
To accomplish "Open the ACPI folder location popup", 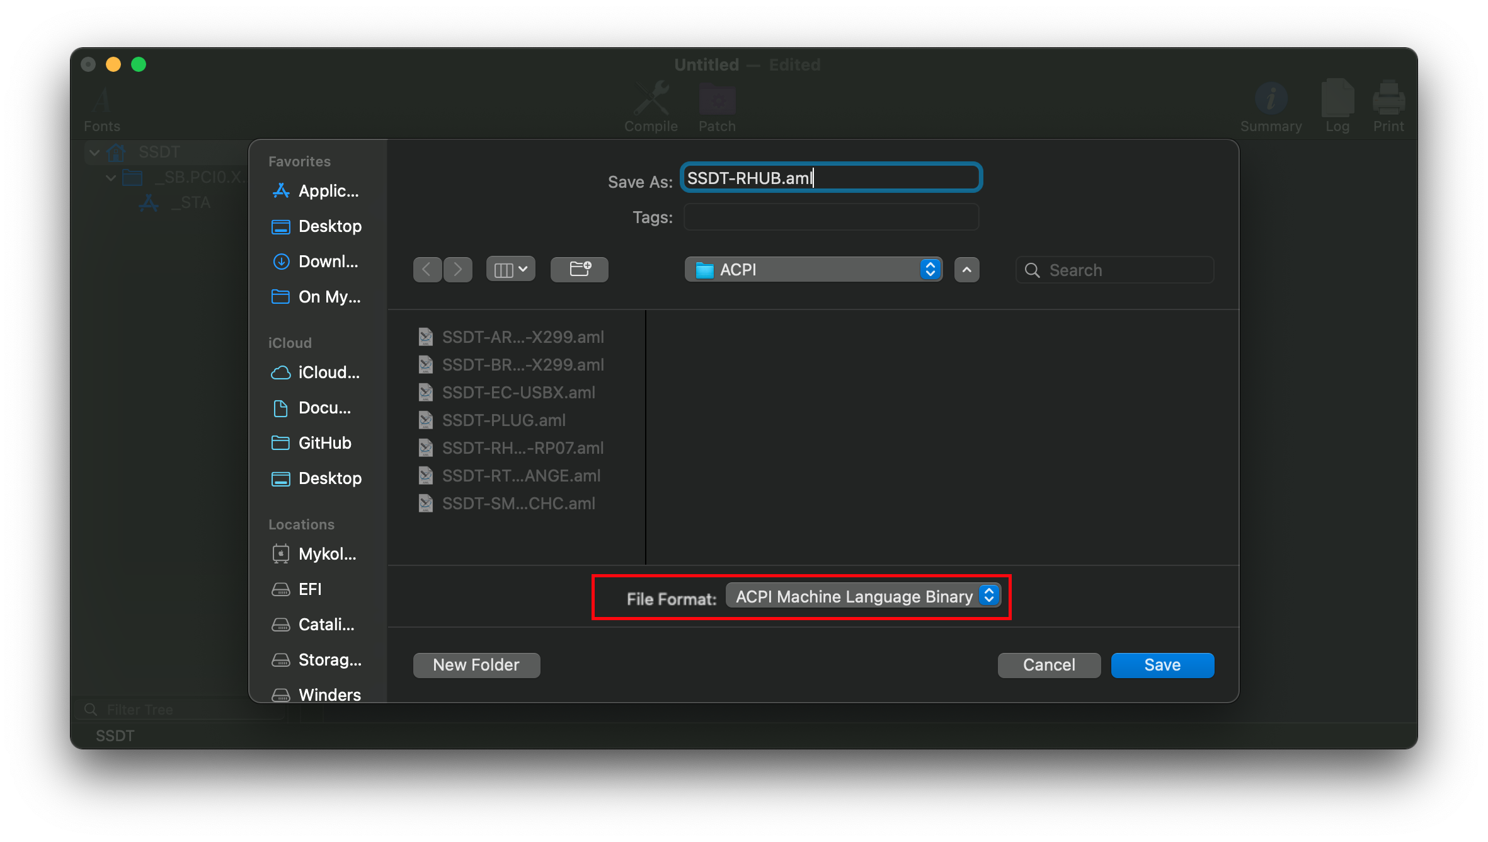I will (813, 270).
